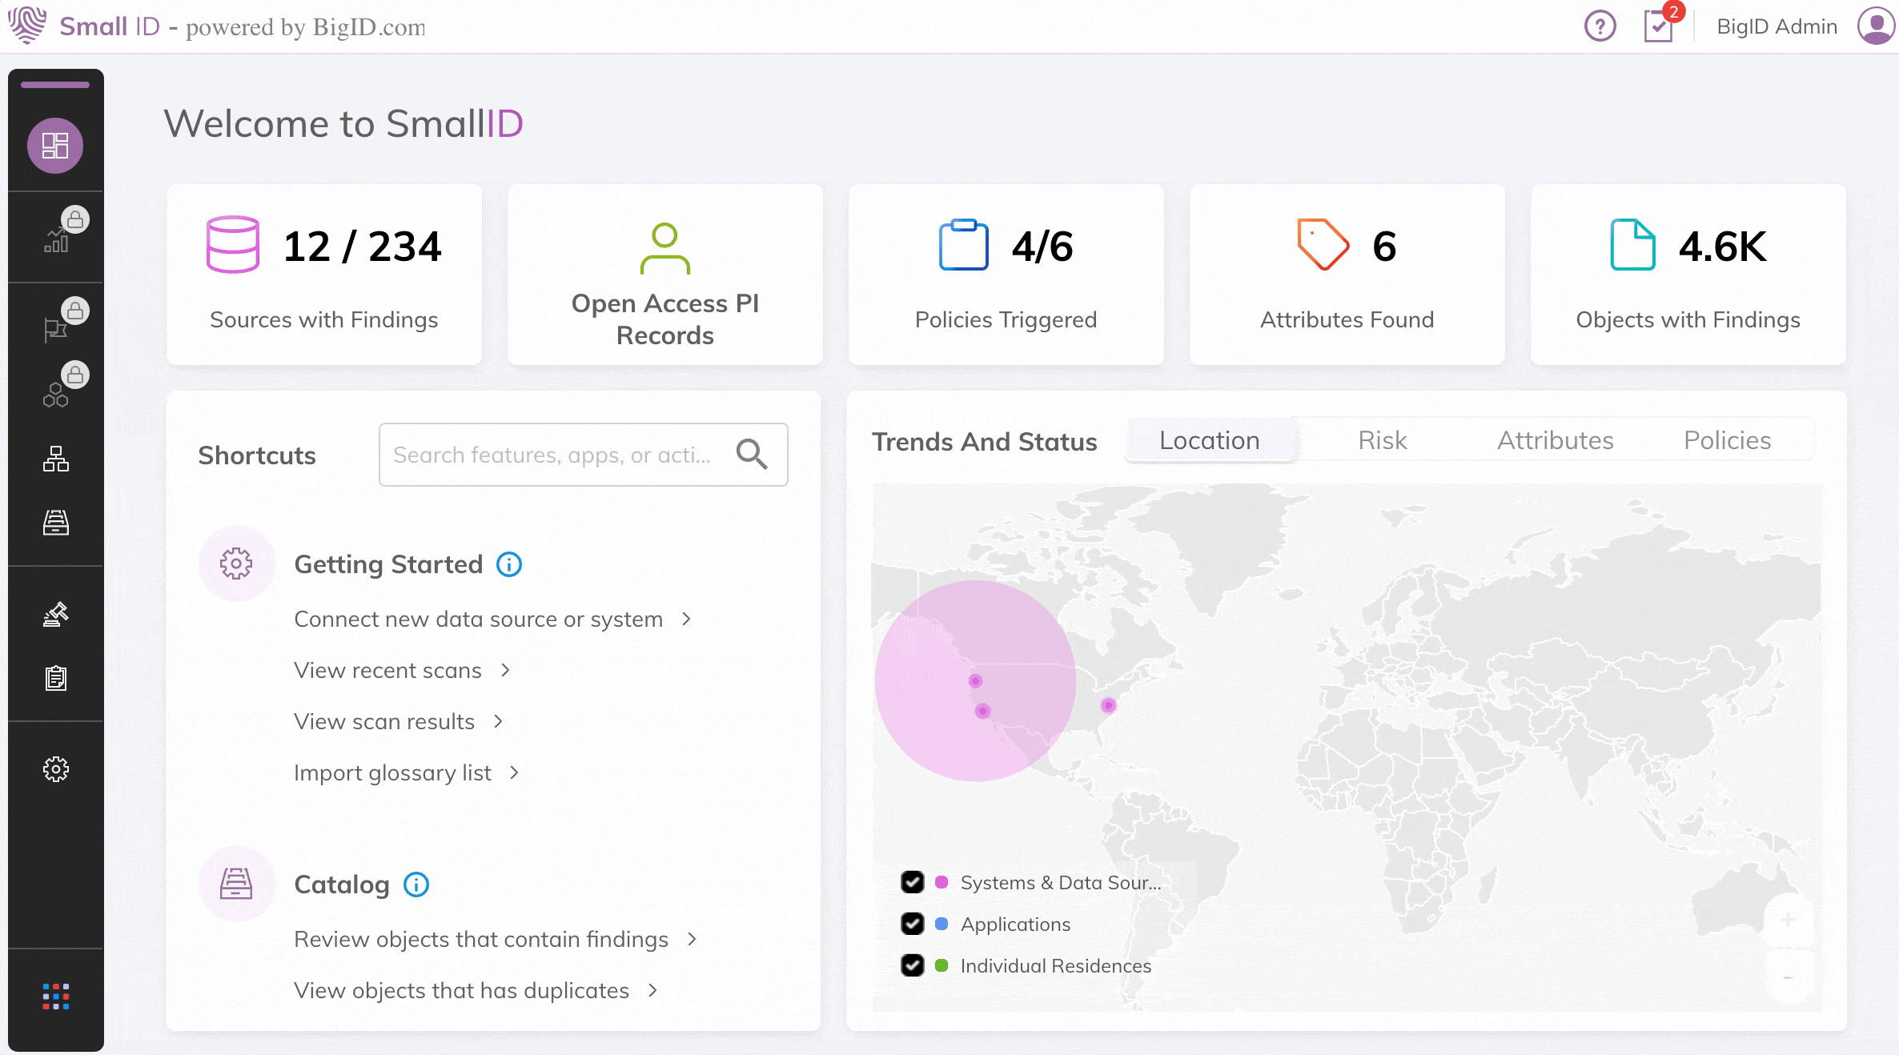
Task: Zoom in on the map with plus button
Action: coord(1789,920)
